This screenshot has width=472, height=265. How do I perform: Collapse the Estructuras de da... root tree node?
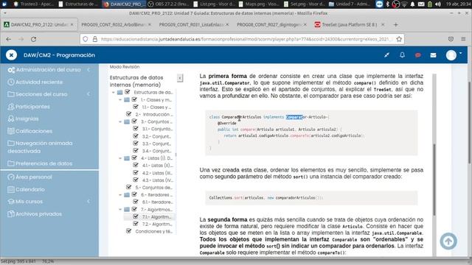coord(113,92)
